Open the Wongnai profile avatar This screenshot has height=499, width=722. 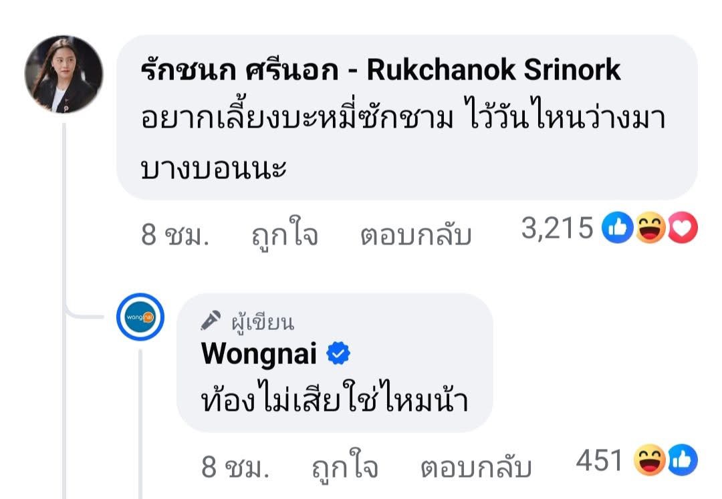coord(140,317)
